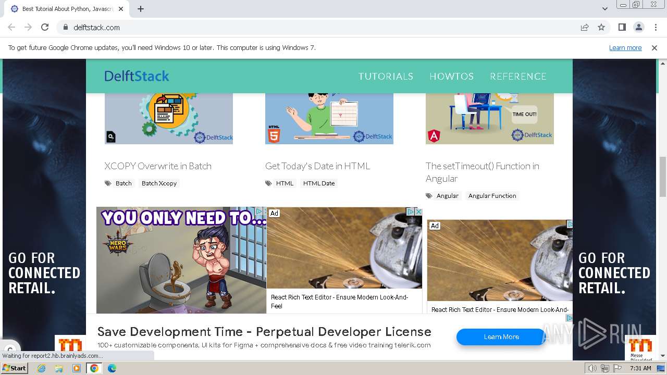Viewport: 667px width, 375px height.
Task: Open AdChoices icon on Telerik banner
Action: (569, 318)
